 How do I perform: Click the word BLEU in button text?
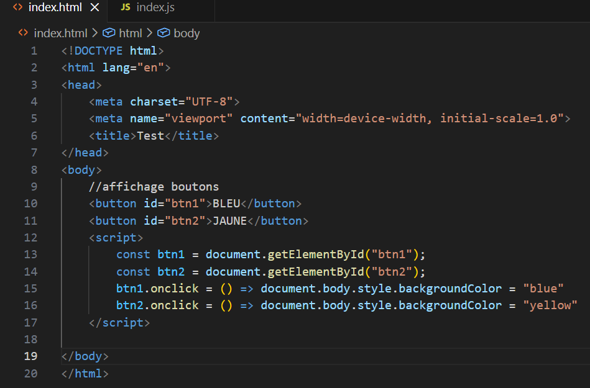[226, 203]
